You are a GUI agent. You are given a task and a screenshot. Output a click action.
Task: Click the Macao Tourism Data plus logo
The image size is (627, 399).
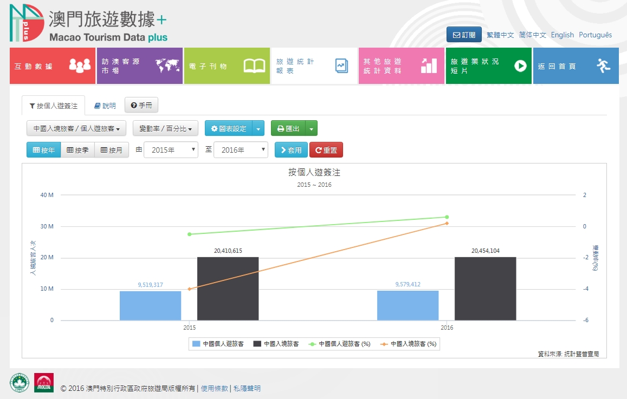(88, 24)
